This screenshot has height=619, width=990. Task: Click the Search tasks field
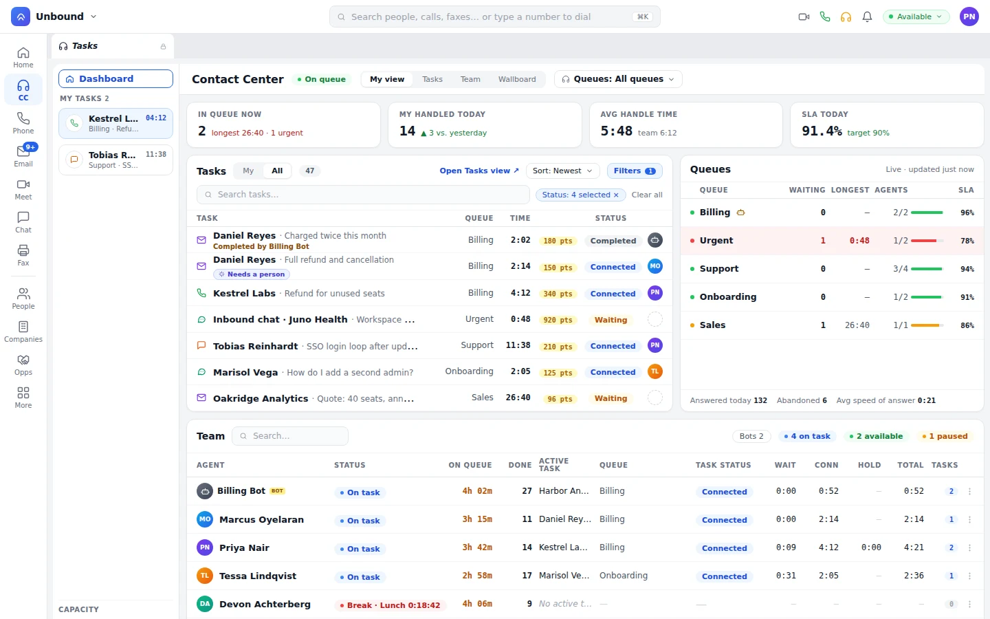pyautogui.click(x=363, y=195)
